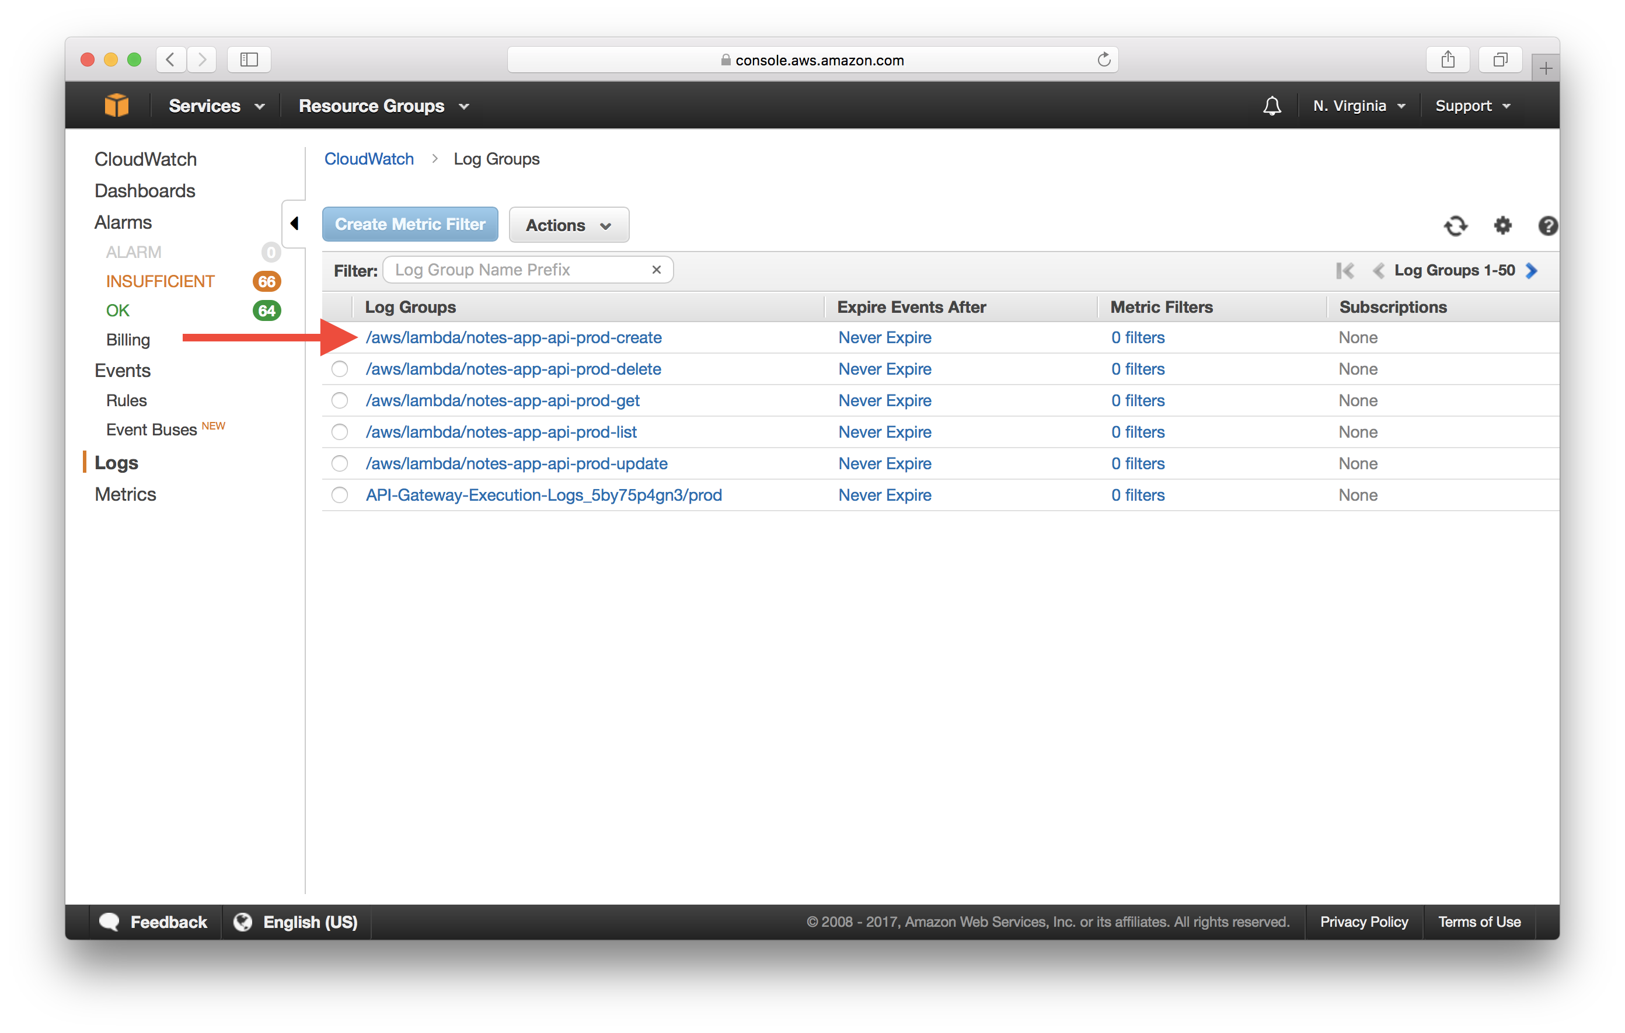The width and height of the screenshot is (1625, 1033).
Task: Go to previous page of log groups
Action: (x=1378, y=271)
